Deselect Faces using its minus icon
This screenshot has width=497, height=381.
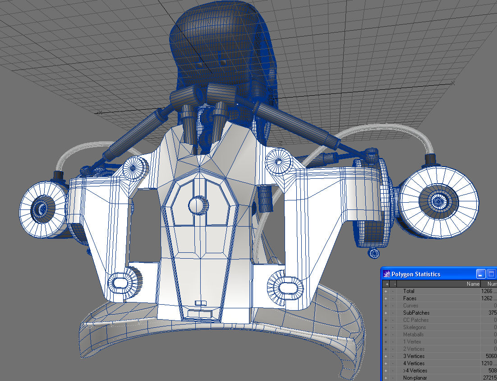(393, 298)
